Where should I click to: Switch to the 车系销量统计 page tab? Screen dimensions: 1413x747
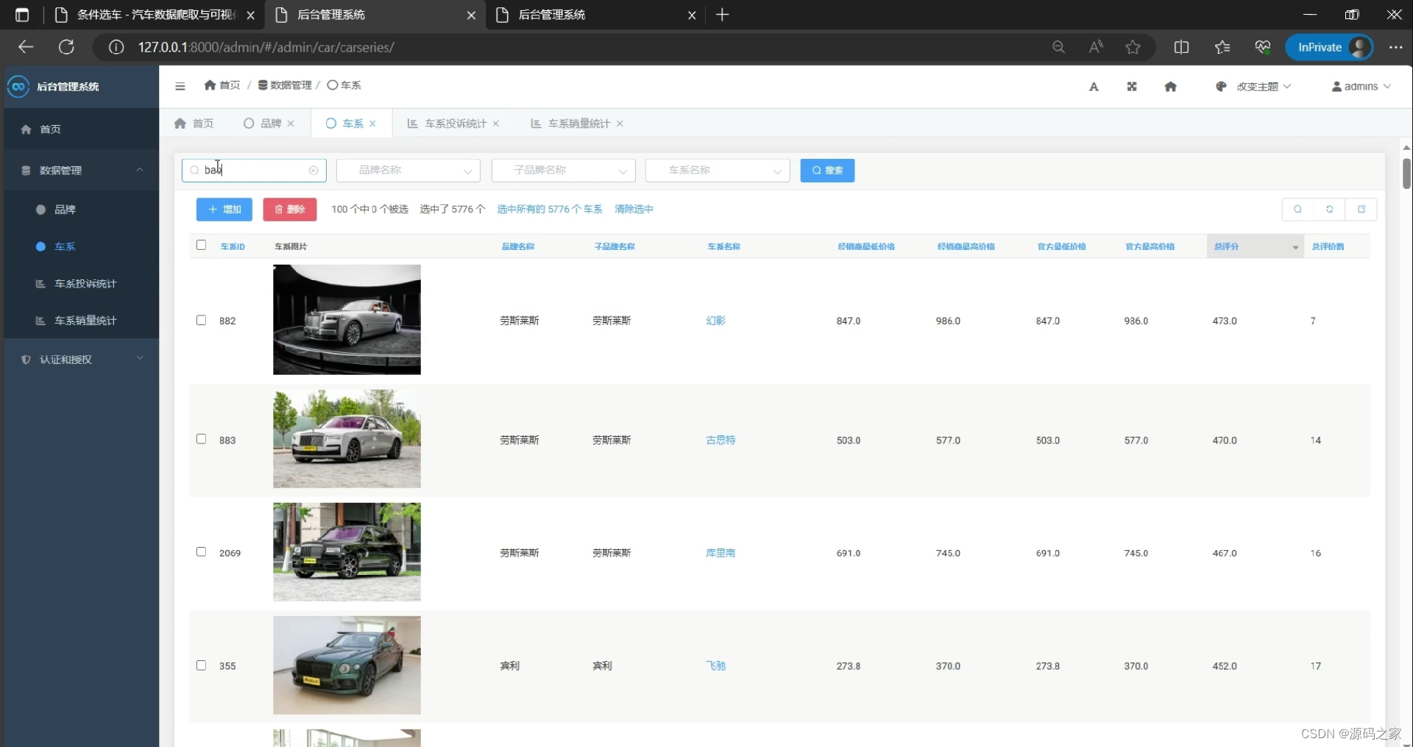click(579, 124)
